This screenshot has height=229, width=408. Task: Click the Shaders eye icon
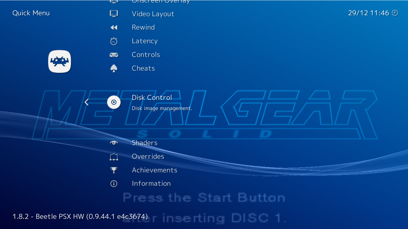[x=114, y=143]
